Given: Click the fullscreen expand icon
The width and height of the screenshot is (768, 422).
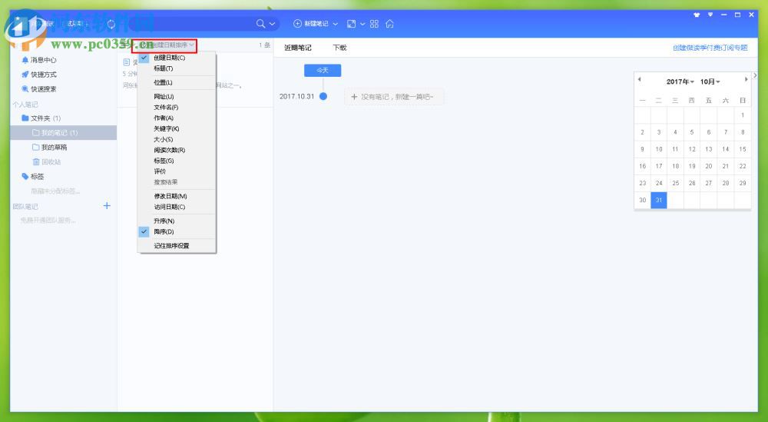Looking at the screenshot, I should coord(351,24).
